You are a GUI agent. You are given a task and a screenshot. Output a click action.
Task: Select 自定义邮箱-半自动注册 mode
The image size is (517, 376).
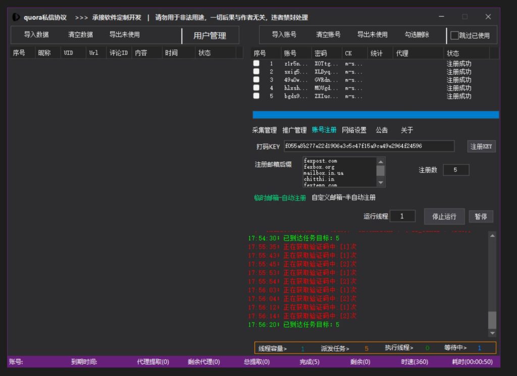point(343,198)
